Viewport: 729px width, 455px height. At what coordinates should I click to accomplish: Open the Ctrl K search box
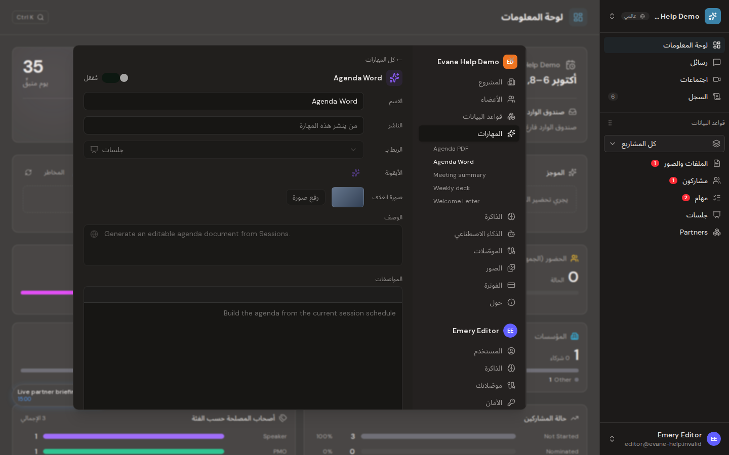pos(30,17)
